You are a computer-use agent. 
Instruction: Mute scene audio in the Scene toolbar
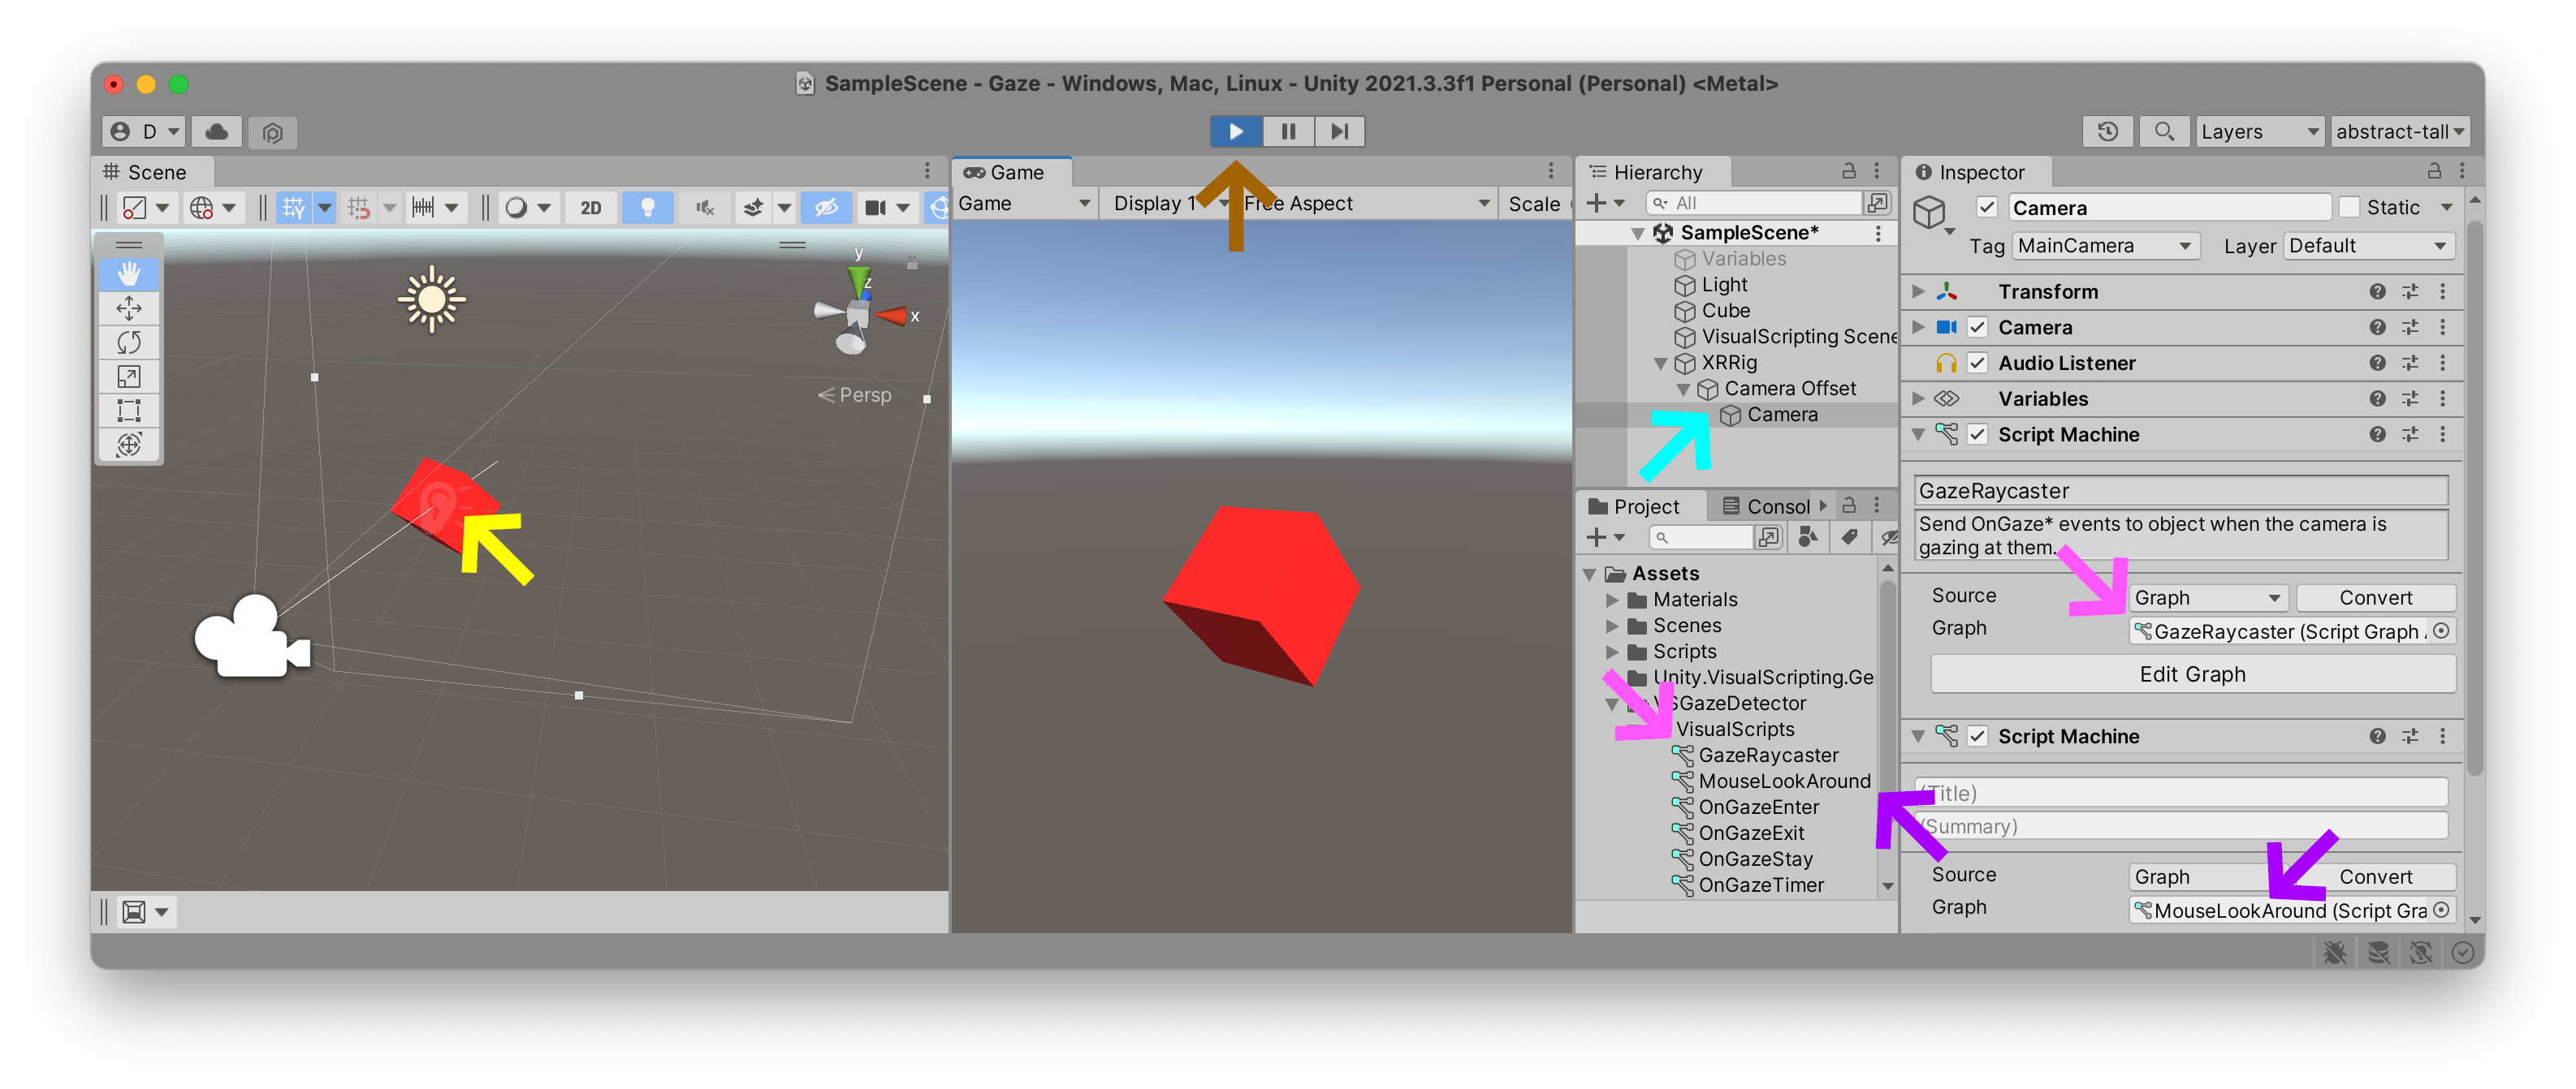click(704, 207)
